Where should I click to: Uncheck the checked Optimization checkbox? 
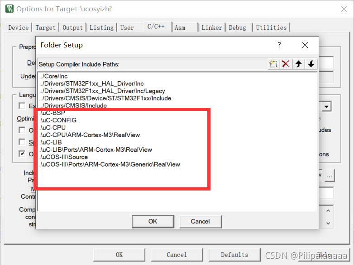[x=22, y=154]
